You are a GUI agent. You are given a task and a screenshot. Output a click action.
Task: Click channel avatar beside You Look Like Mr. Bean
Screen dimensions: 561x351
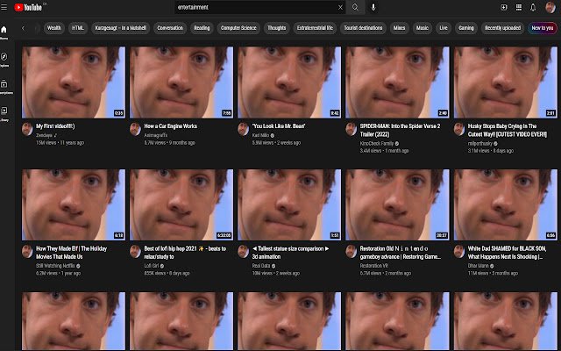244,129
